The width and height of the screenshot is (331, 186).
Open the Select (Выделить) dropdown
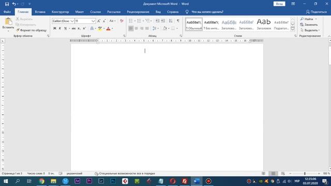(x=310, y=30)
